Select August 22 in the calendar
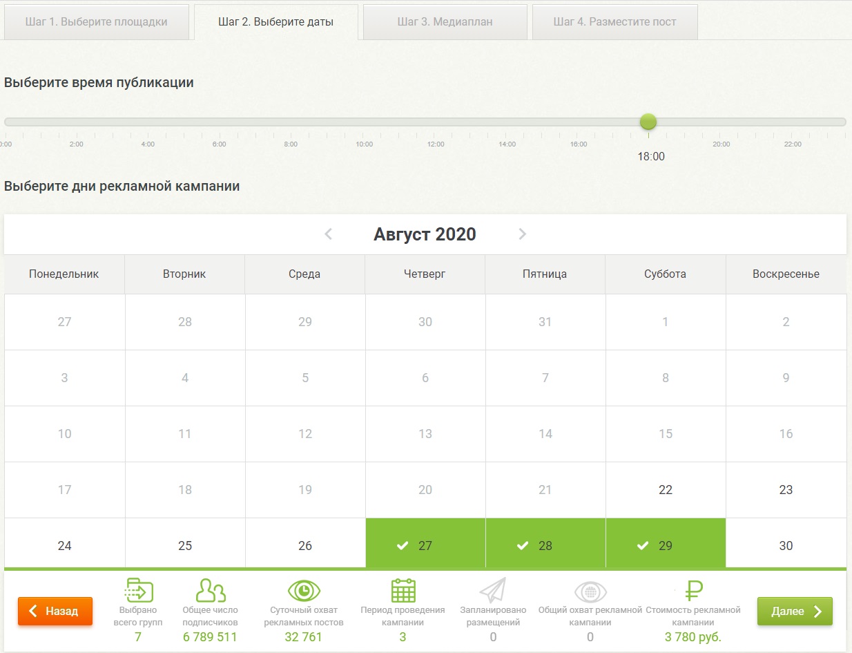This screenshot has height=653, width=852. pyautogui.click(x=666, y=490)
